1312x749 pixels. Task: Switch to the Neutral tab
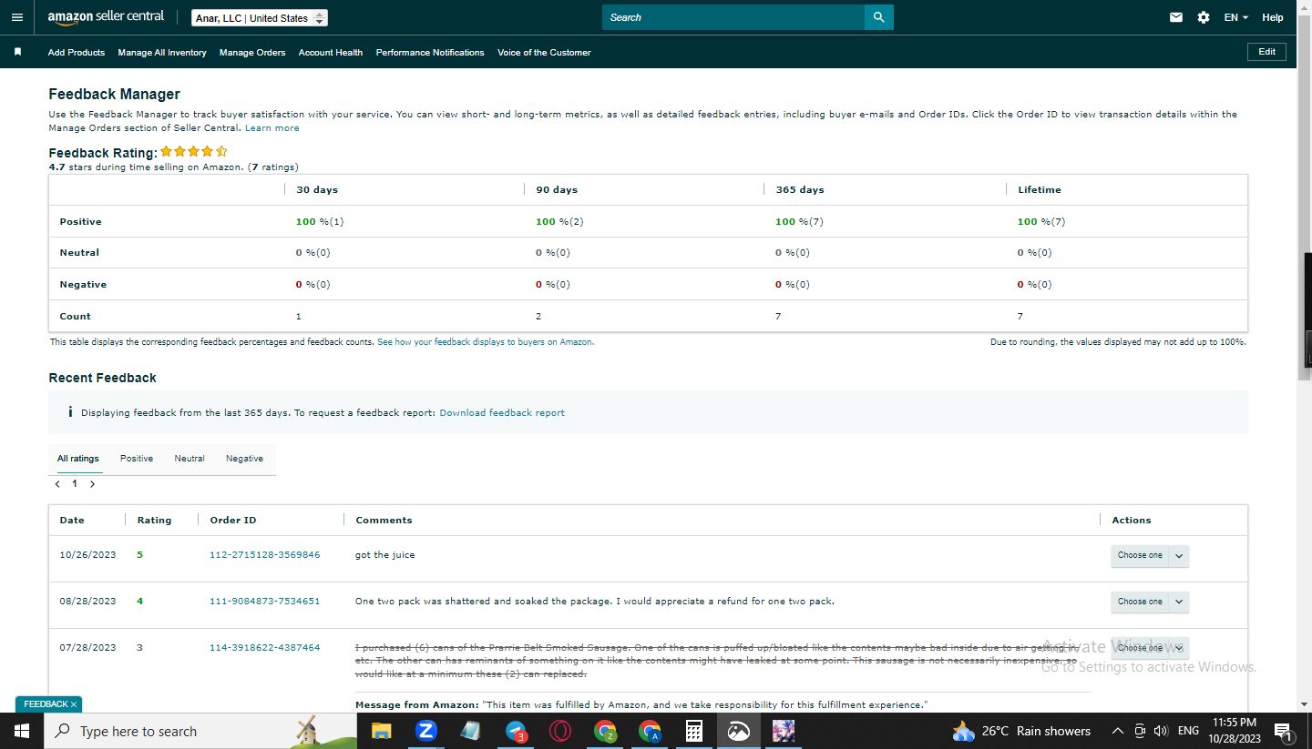tap(190, 459)
